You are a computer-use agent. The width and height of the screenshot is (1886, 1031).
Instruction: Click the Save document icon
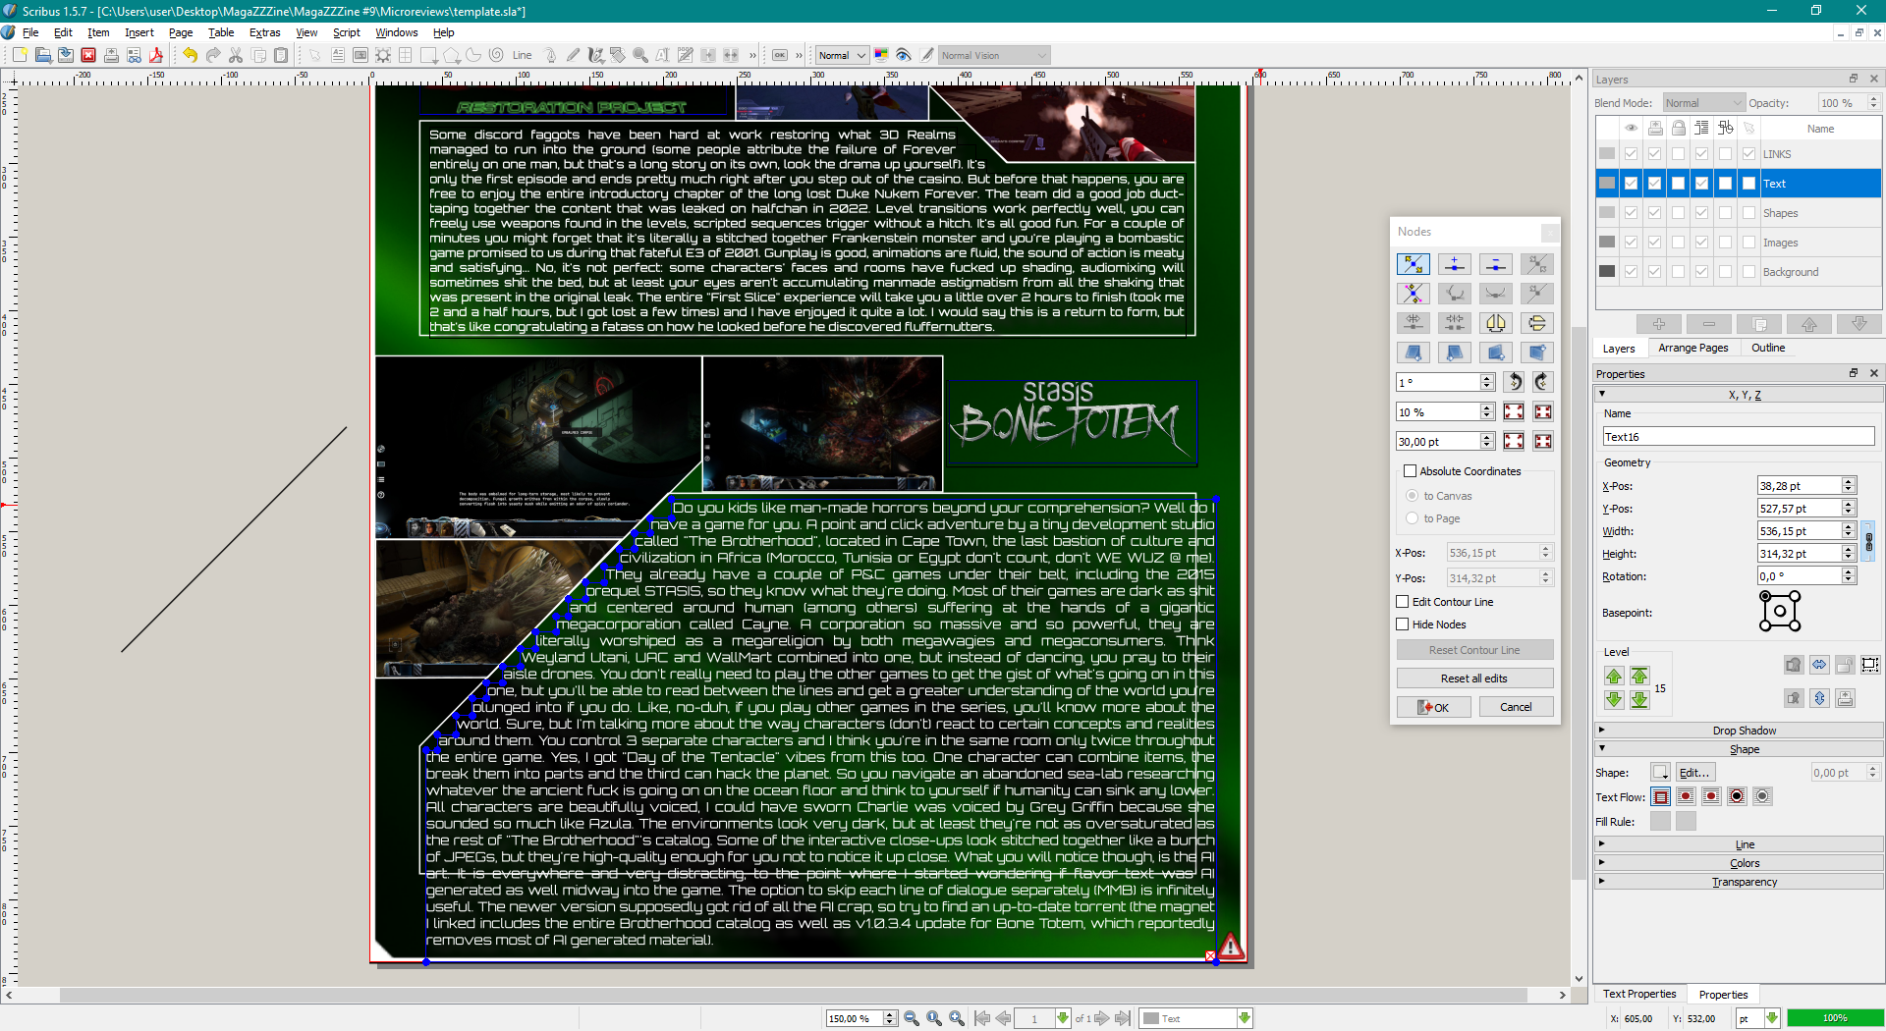pyautogui.click(x=65, y=55)
